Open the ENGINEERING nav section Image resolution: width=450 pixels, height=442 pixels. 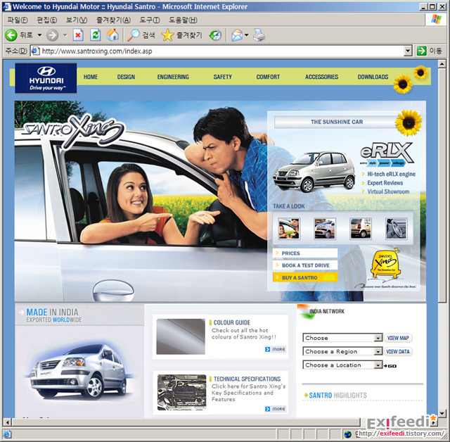pos(173,77)
